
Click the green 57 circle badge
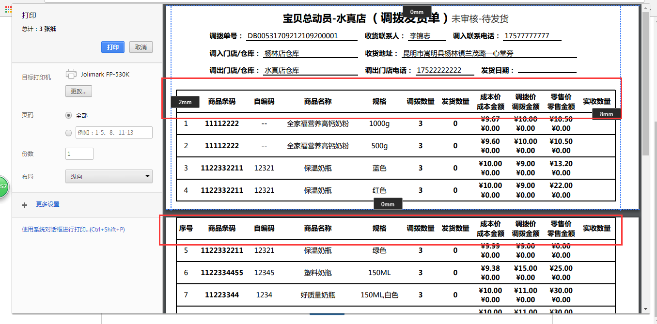[3, 186]
